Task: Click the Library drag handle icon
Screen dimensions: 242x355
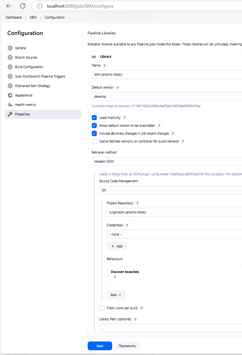Action: pos(94,57)
